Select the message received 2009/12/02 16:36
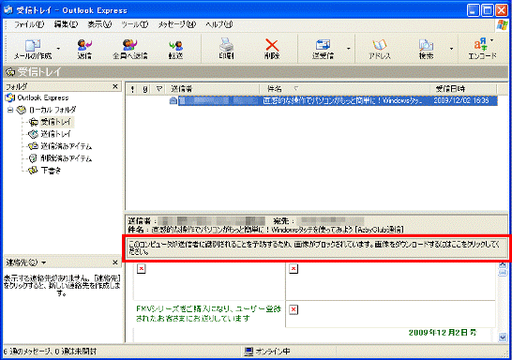Viewport: 512px width, 360px height. coord(338,100)
